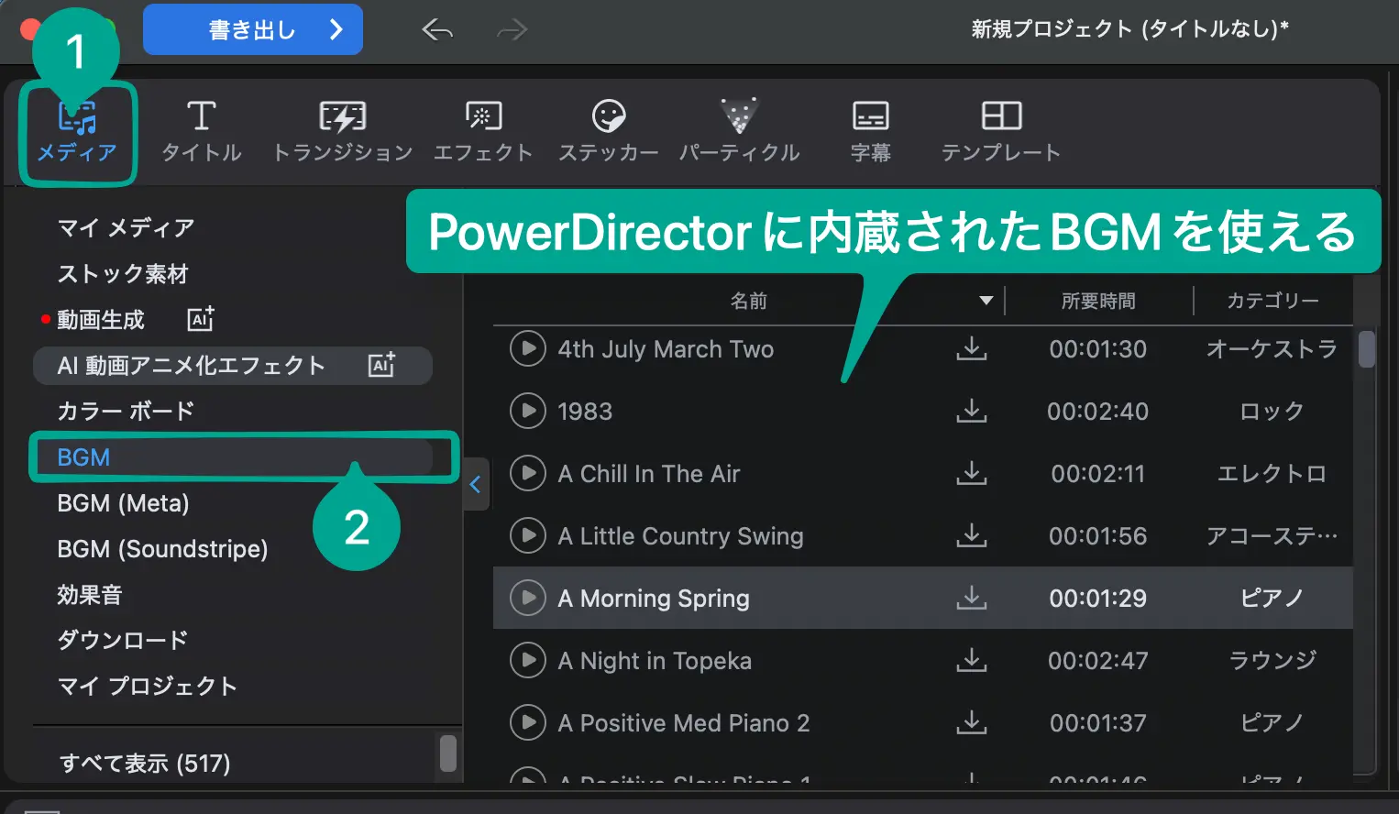1399x814 pixels.
Task: Click the ロック category cell
Action: click(x=1272, y=411)
